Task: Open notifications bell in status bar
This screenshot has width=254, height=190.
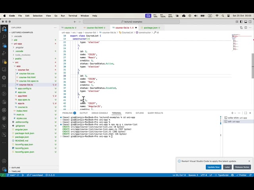Action: coord(250,175)
